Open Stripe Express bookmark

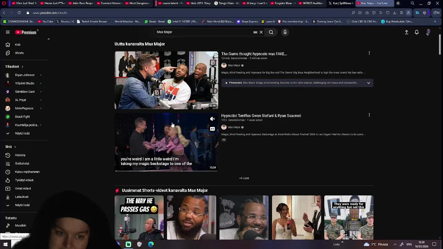[247, 21]
